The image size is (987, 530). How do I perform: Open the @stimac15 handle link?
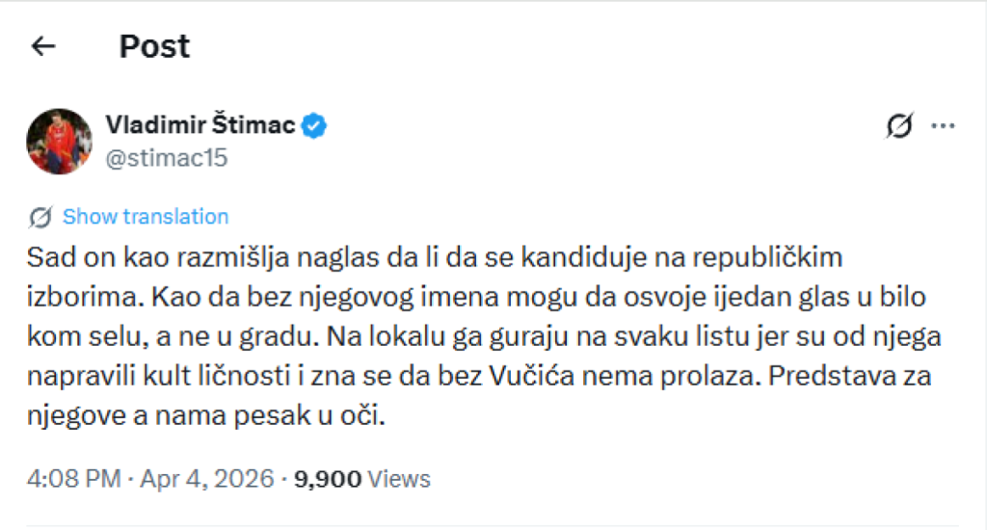pos(166,158)
